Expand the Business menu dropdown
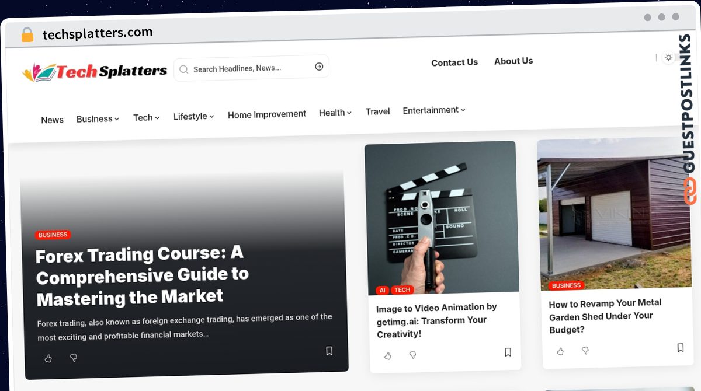Screen dimensions: 701x391 [98, 118]
